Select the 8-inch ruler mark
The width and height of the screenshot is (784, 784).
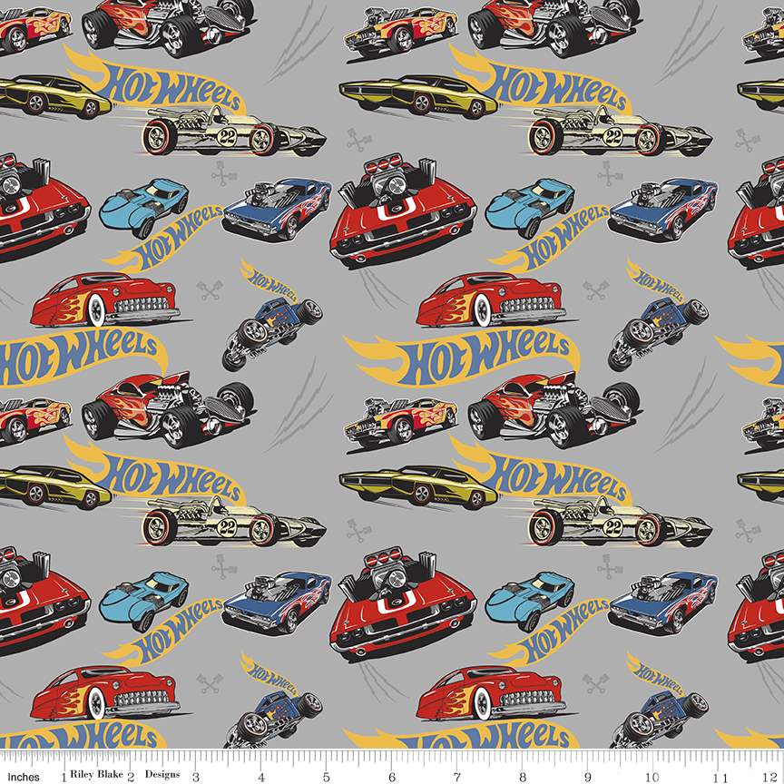coord(523,777)
